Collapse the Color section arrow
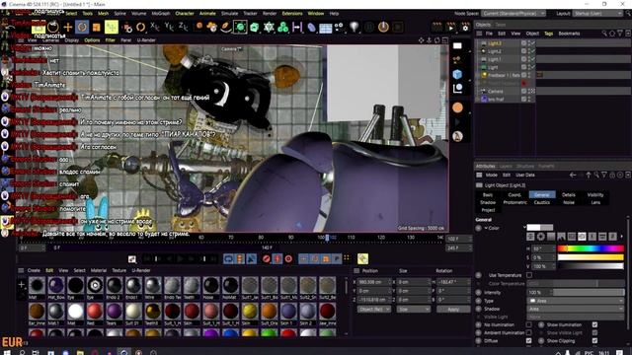This screenshot has height=355, width=632. point(486,228)
